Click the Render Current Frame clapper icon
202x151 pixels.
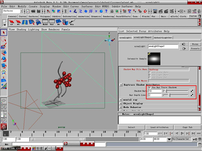(x=160, y=11)
